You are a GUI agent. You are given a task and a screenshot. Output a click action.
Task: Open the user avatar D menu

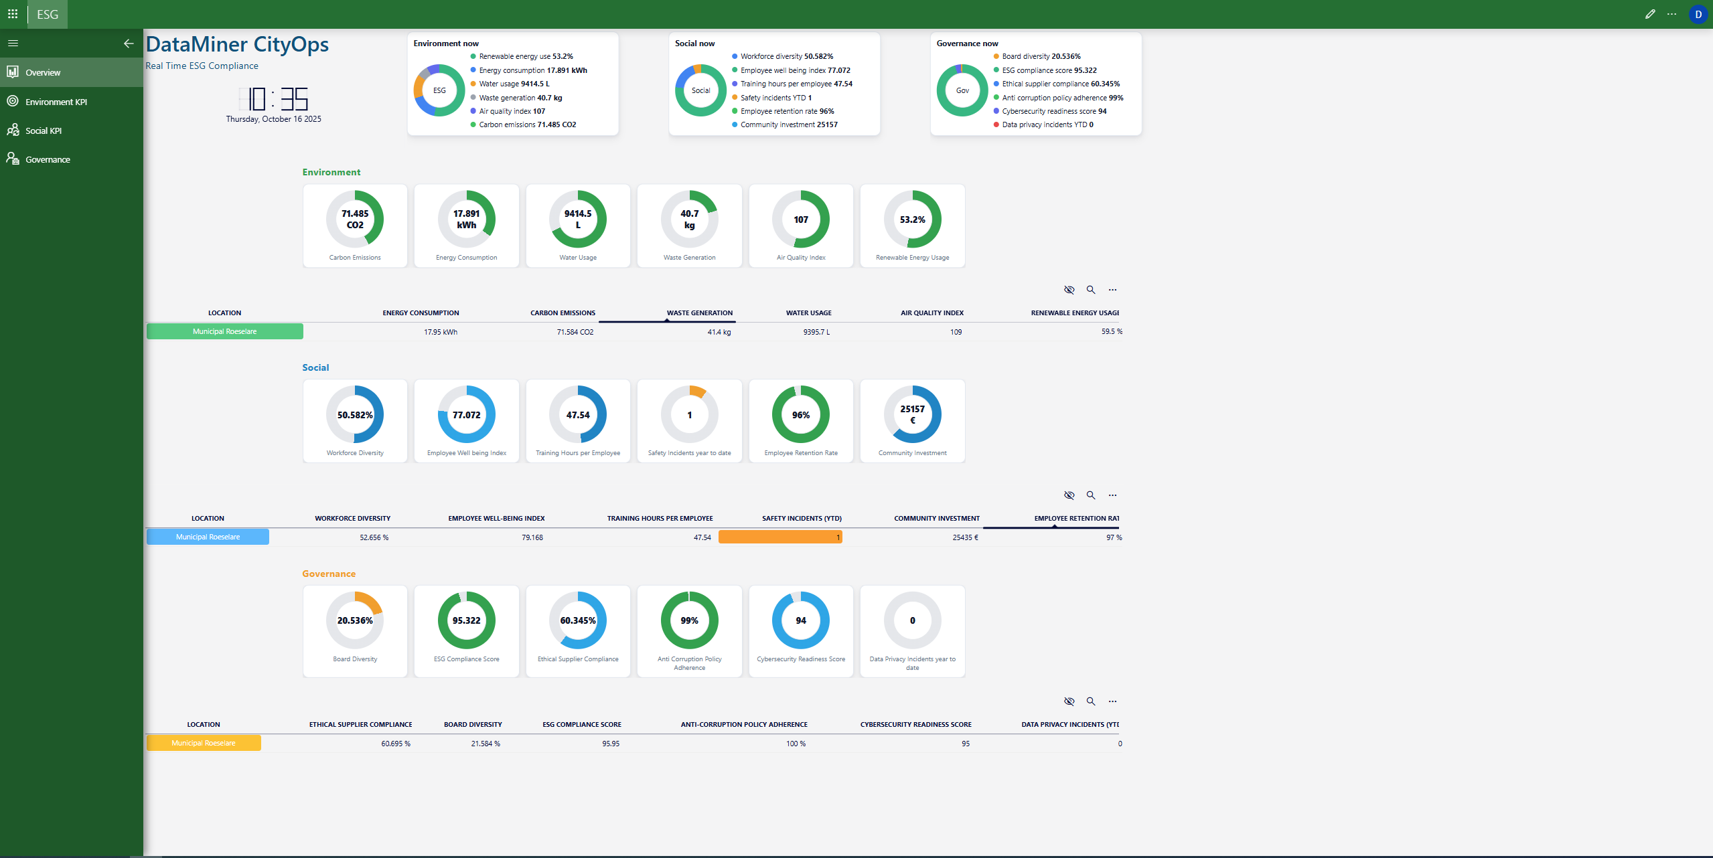tap(1698, 14)
